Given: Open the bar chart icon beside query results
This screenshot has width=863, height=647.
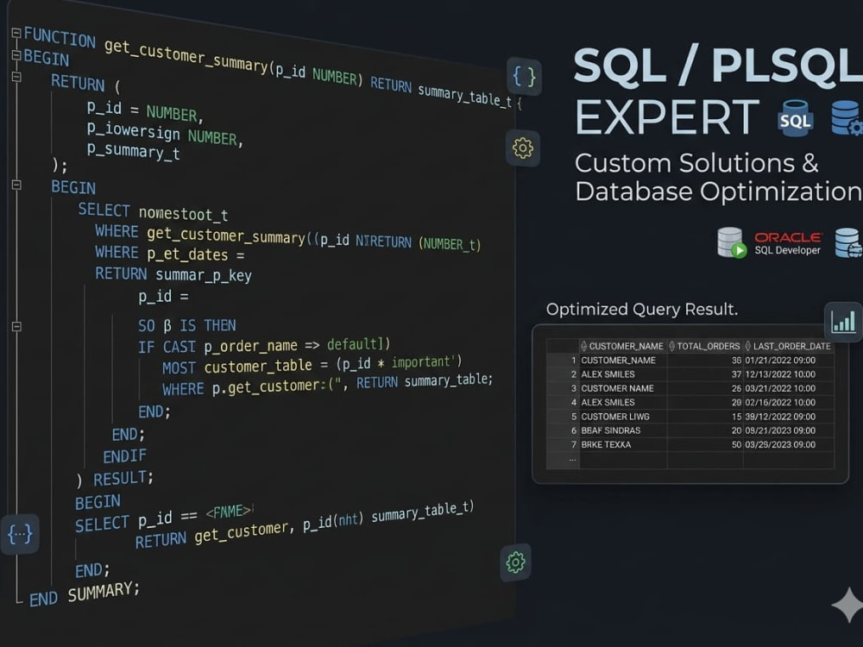Looking at the screenshot, I should pyautogui.click(x=844, y=321).
